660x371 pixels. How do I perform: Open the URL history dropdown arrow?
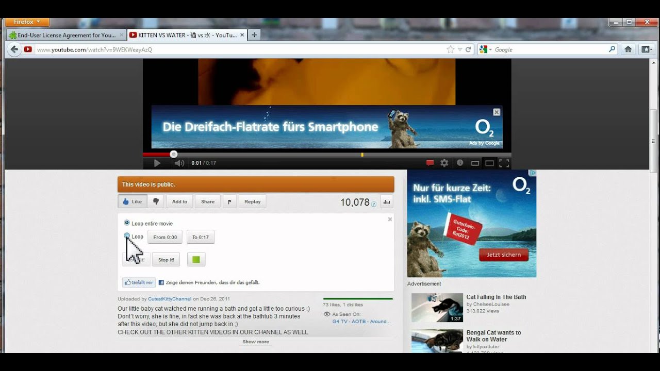[x=460, y=50]
